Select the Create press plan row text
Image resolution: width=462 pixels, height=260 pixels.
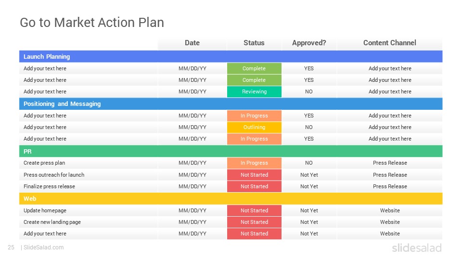44,163
